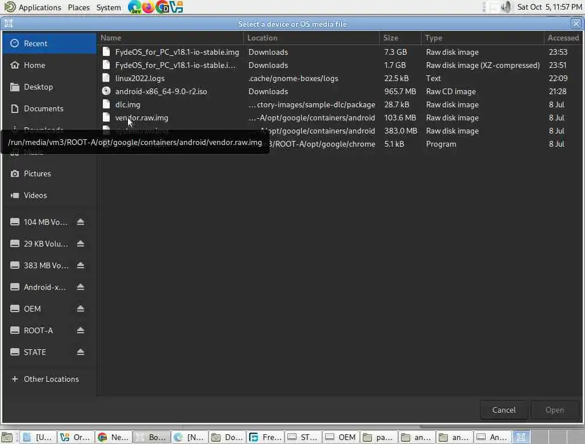Image resolution: width=585 pixels, height=444 pixels.
Task: Select vendor.raw.img file
Action: pos(340,118)
